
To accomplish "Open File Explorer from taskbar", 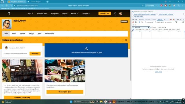I will [101, 102].
